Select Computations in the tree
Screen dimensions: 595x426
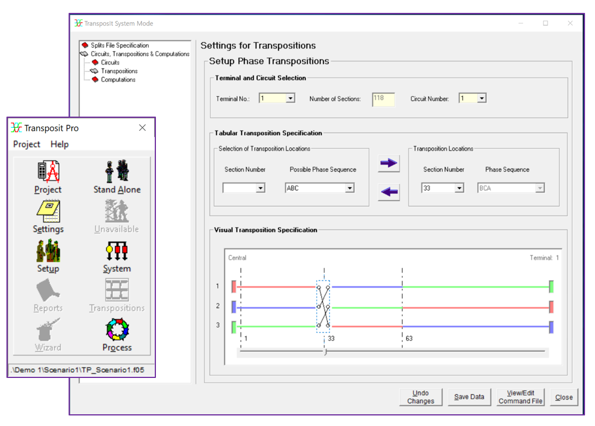click(x=118, y=79)
